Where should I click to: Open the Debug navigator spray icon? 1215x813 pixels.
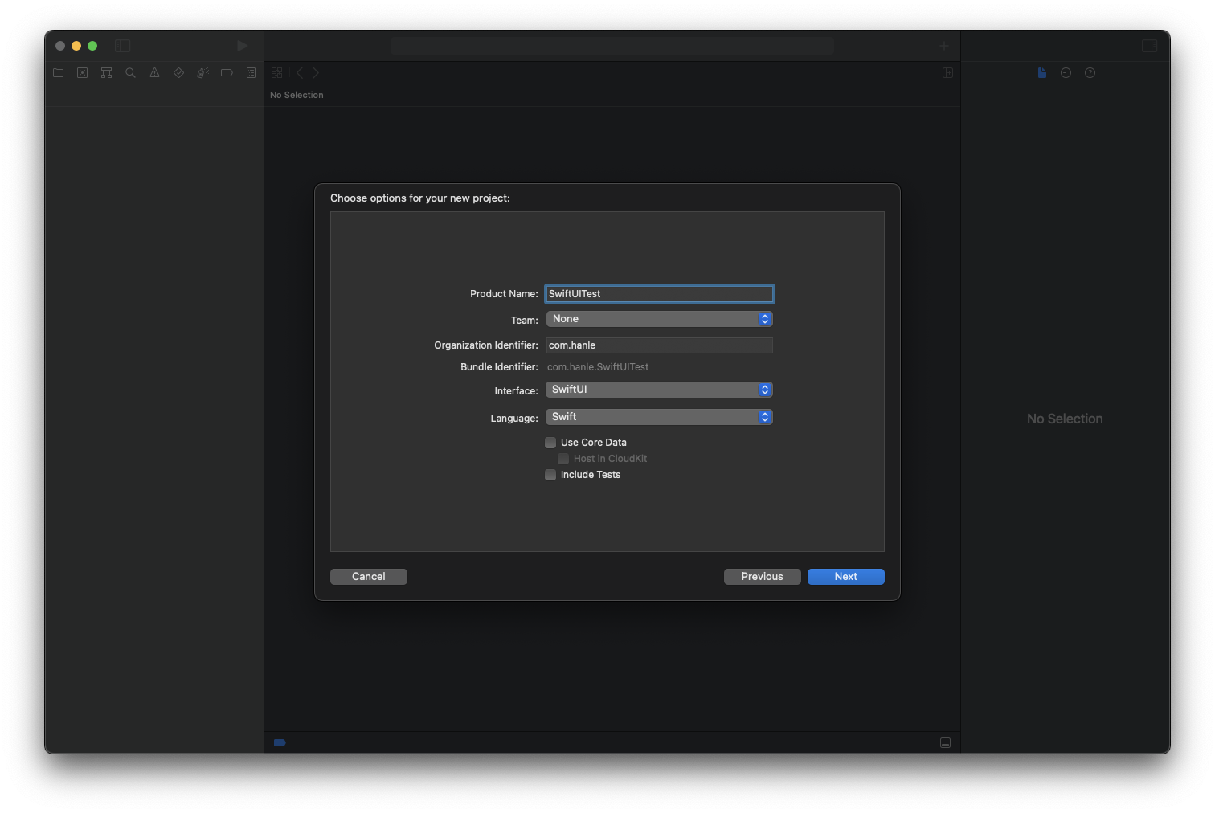tap(202, 73)
